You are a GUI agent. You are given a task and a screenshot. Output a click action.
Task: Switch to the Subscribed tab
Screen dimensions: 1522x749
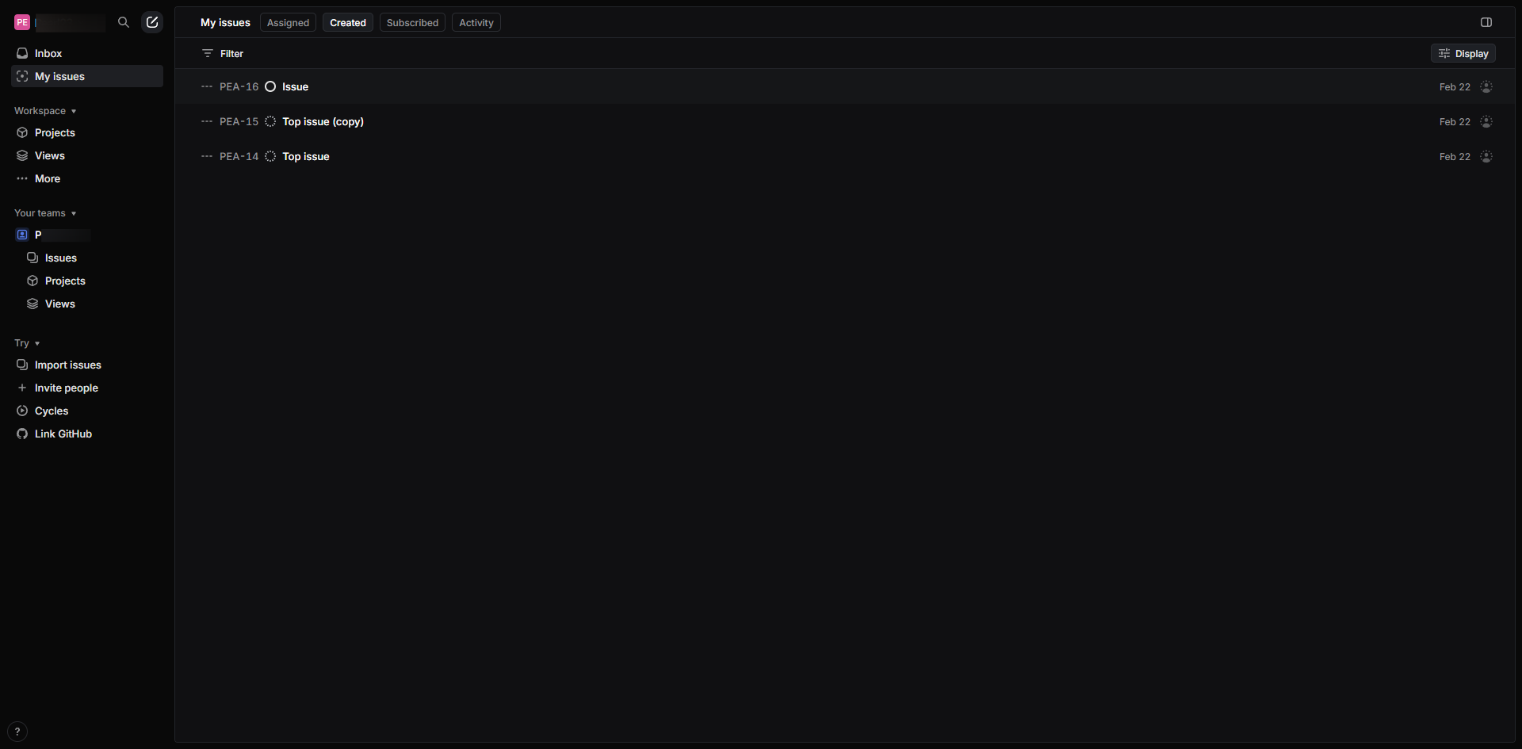pos(412,23)
